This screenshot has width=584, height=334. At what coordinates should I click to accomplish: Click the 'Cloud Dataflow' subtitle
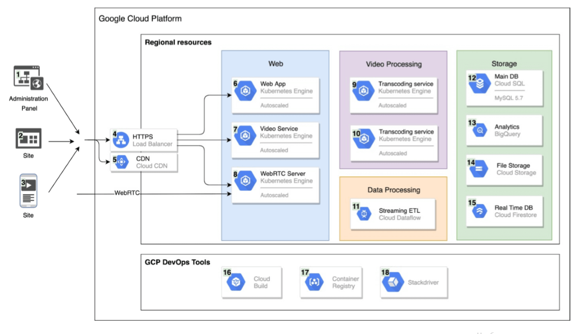click(399, 217)
